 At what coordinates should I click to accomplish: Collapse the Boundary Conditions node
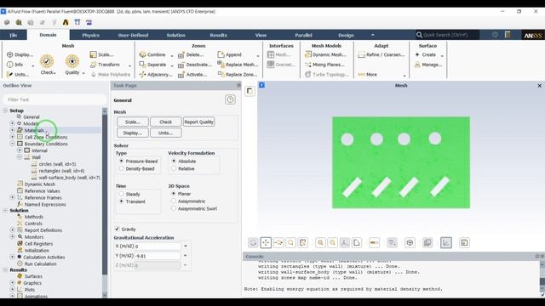[12, 144]
